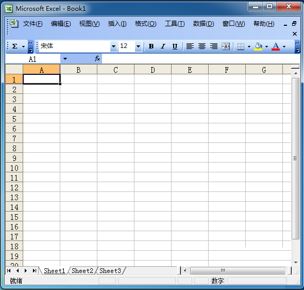
Task: Click horizontal scrollbar left arrow
Action: [185, 270]
